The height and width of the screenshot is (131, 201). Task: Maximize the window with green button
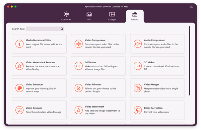15,7
